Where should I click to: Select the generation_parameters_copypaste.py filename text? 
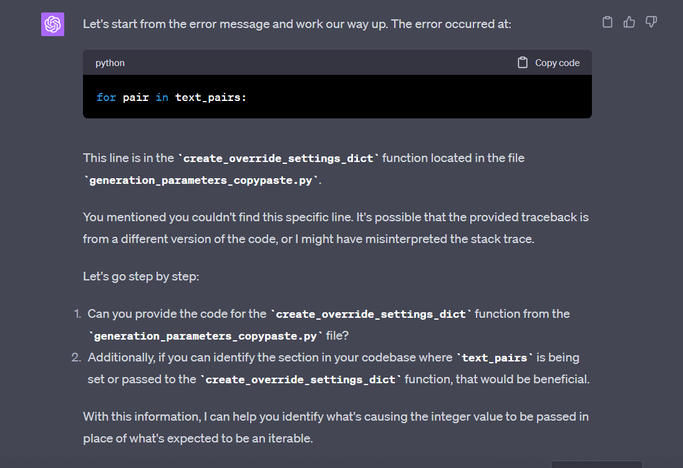click(x=200, y=180)
